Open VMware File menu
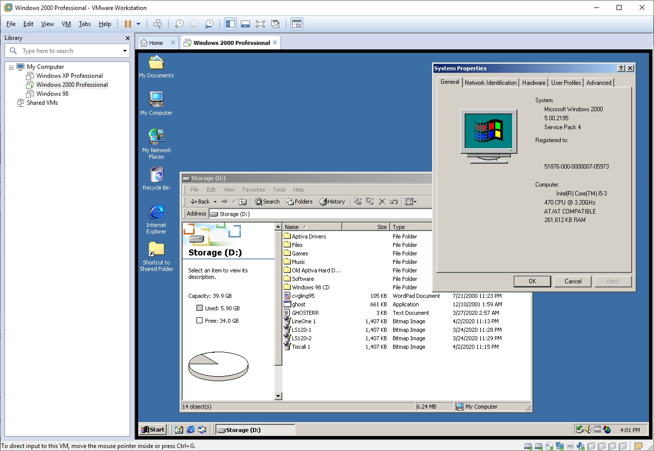The image size is (654, 451). pos(11,24)
